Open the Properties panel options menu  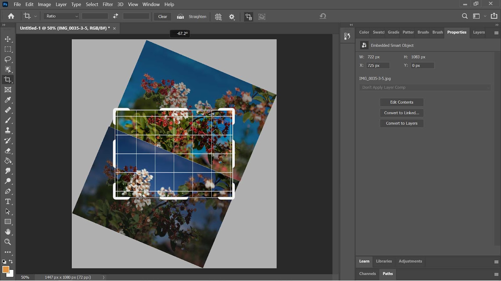click(496, 33)
